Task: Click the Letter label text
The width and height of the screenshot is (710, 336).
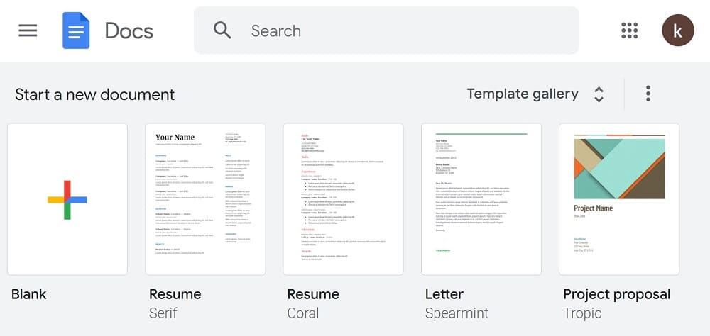Action: 444,294
